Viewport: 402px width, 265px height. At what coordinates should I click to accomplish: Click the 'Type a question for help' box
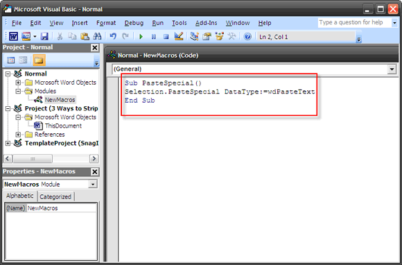[x=354, y=23]
